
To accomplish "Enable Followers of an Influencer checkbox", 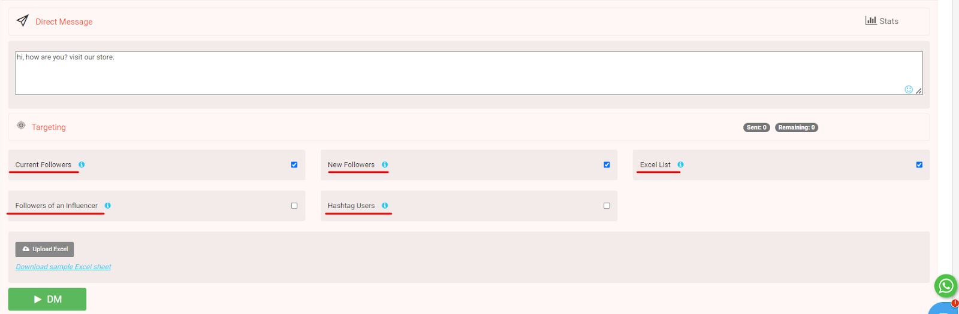I will [x=294, y=206].
